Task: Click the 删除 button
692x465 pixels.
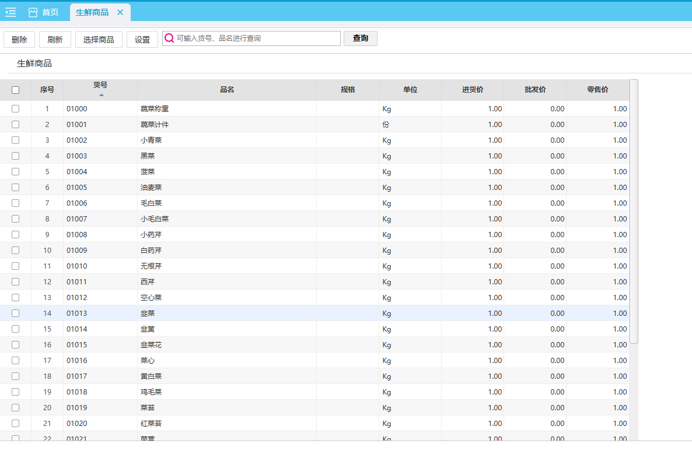Action: pyautogui.click(x=19, y=39)
